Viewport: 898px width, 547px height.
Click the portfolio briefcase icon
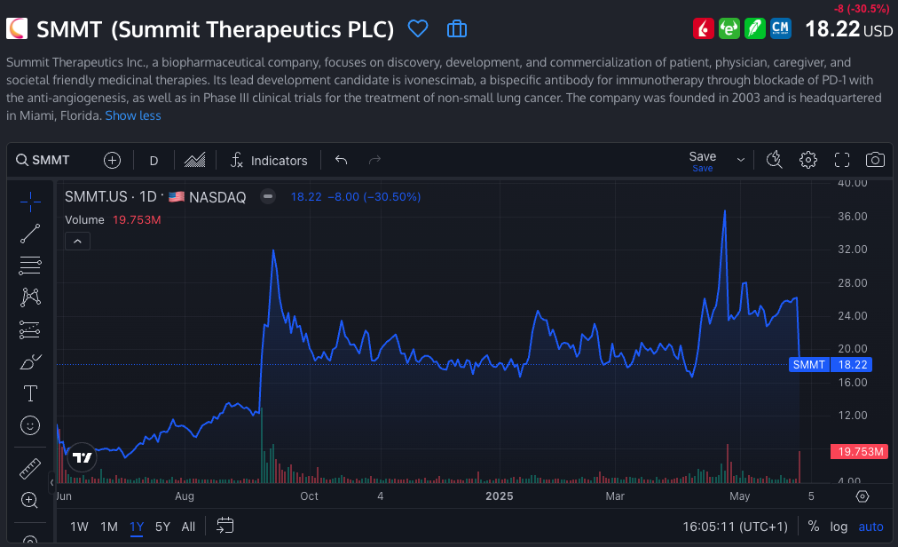point(456,28)
